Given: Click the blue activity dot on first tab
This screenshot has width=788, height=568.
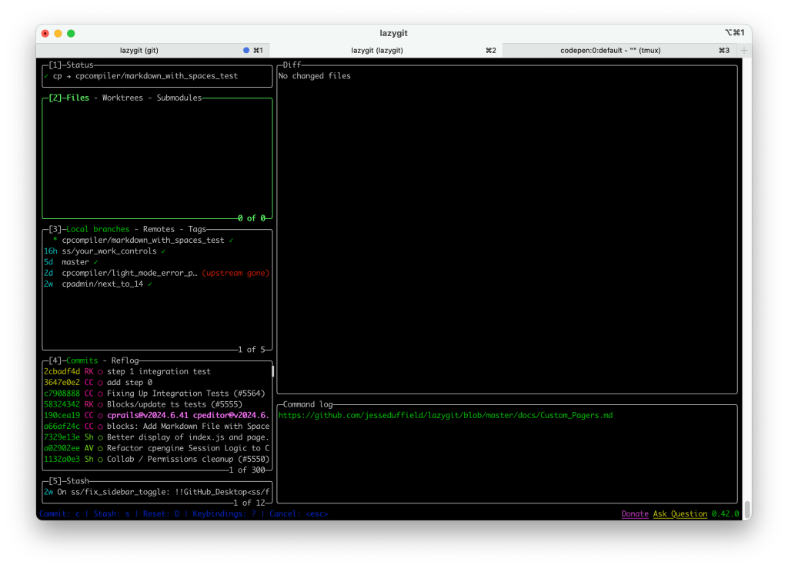Looking at the screenshot, I should point(246,50).
